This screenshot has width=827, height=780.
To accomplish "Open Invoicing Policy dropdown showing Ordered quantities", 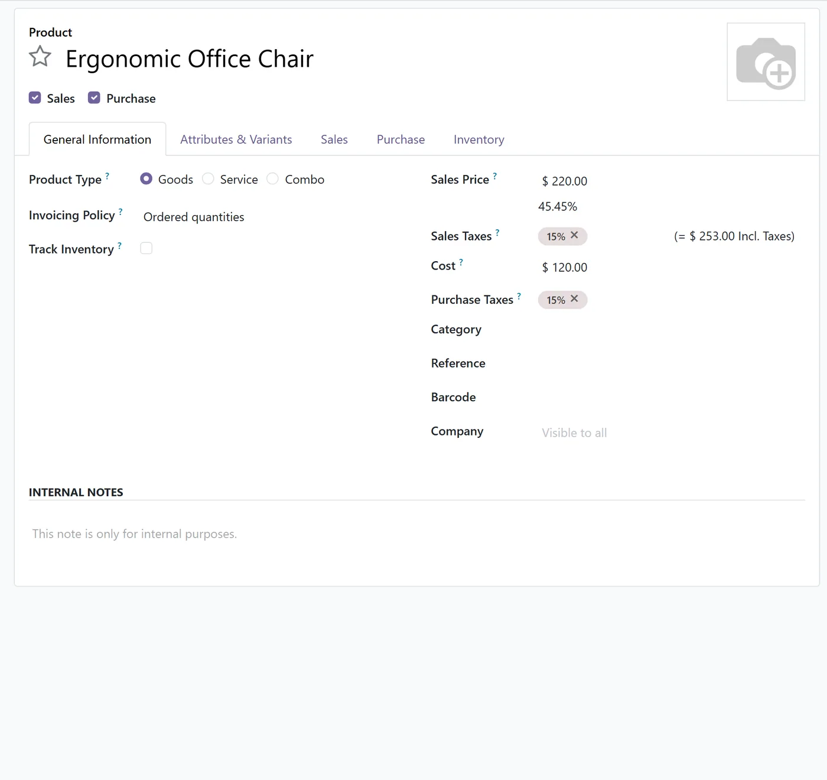I will [x=266, y=217].
